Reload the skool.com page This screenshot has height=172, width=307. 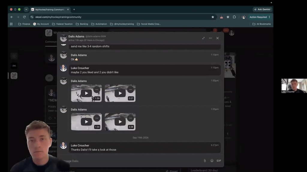(24, 17)
